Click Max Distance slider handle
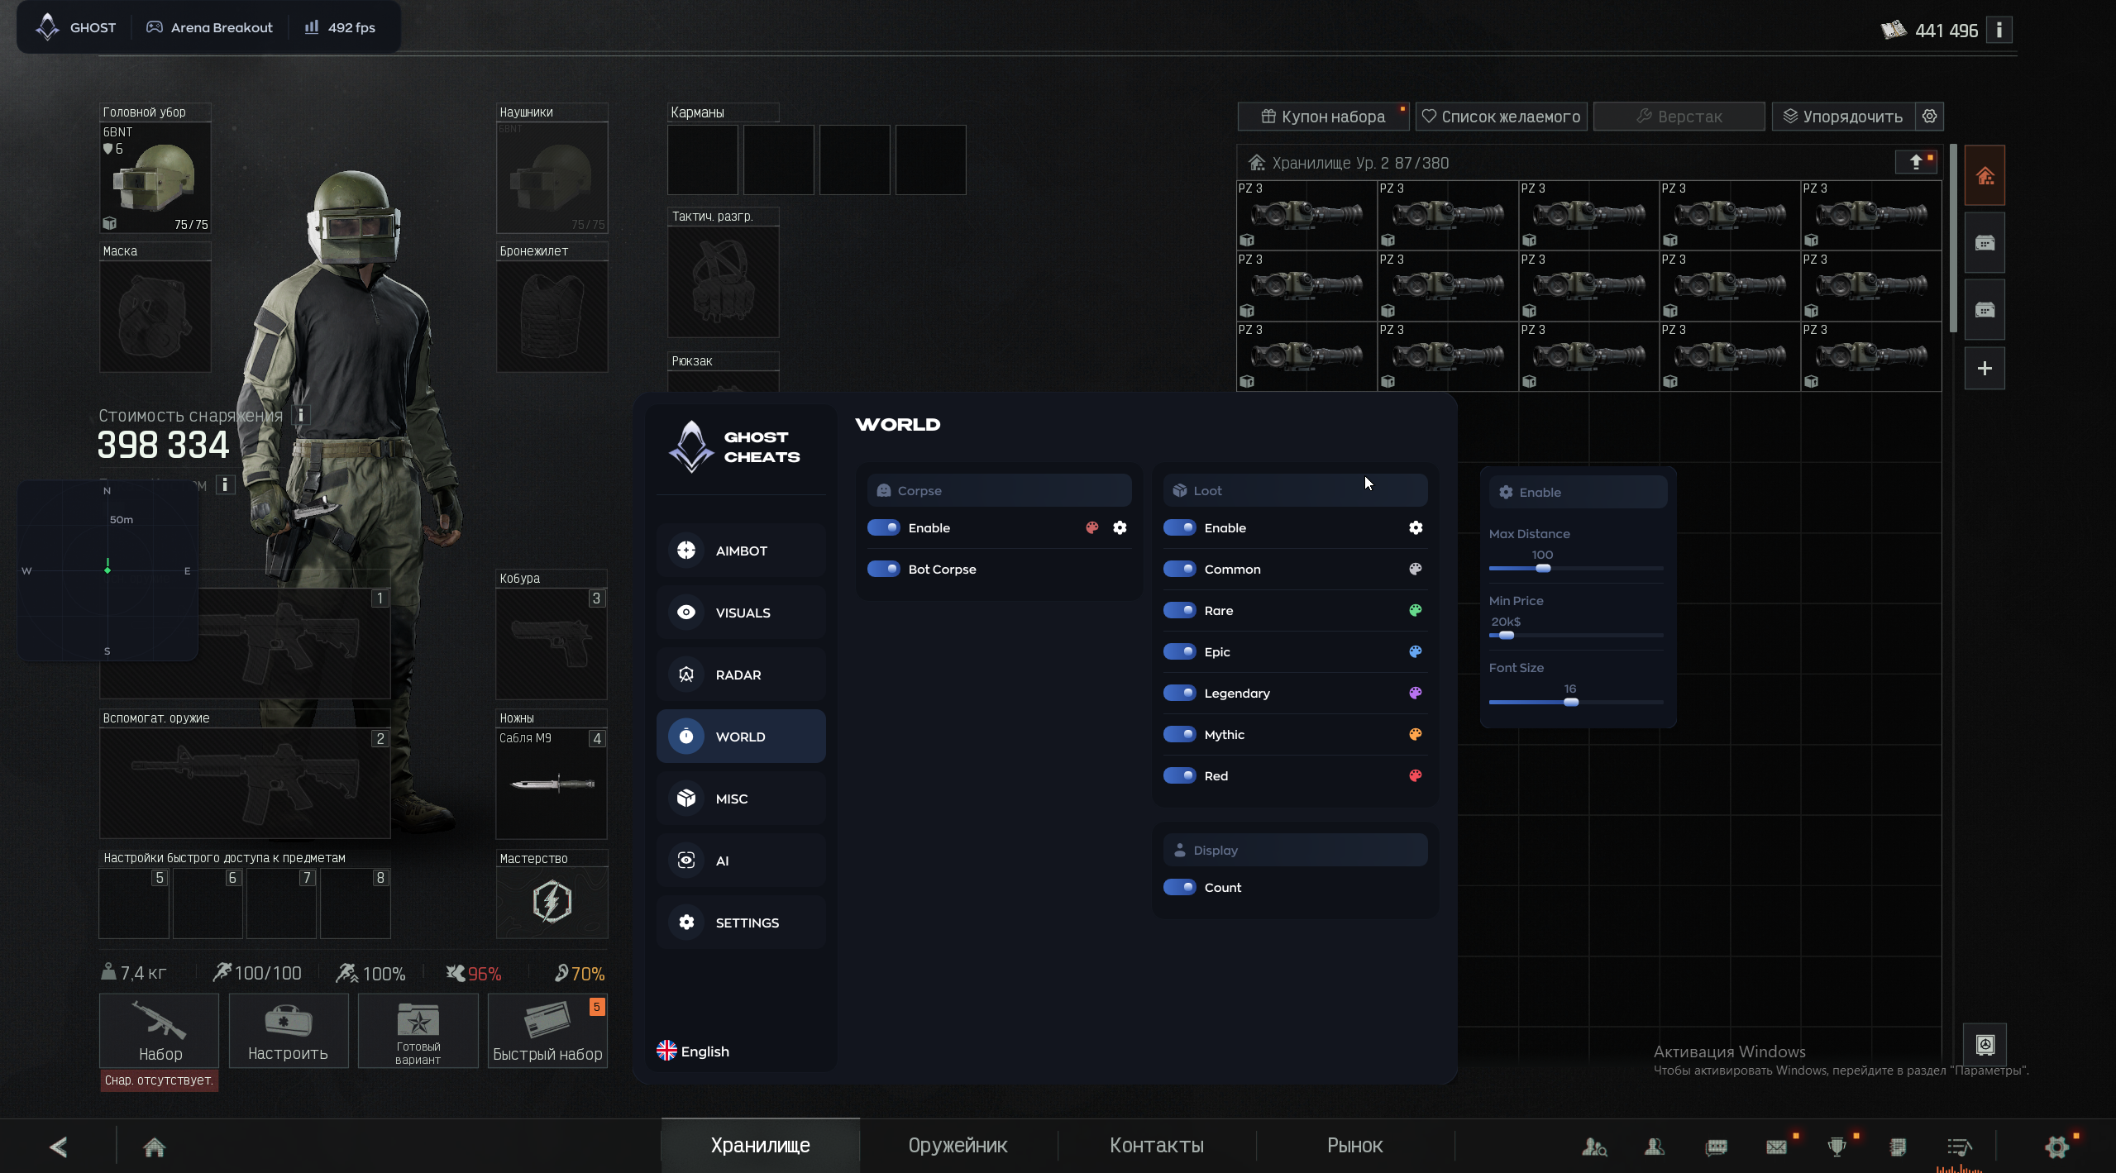This screenshot has height=1173, width=2116. tap(1543, 569)
